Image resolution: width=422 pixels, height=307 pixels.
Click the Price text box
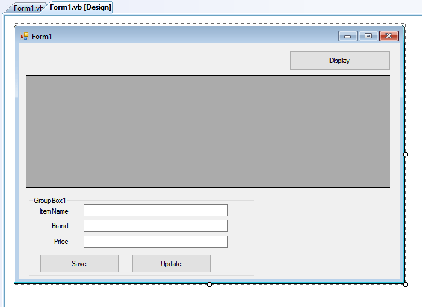point(156,242)
